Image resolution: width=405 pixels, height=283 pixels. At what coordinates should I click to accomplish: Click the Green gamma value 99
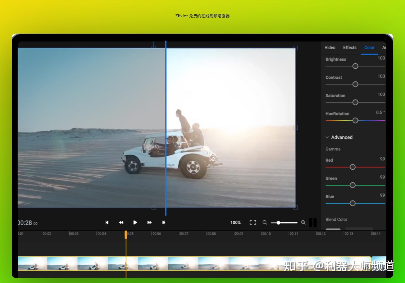(x=382, y=177)
